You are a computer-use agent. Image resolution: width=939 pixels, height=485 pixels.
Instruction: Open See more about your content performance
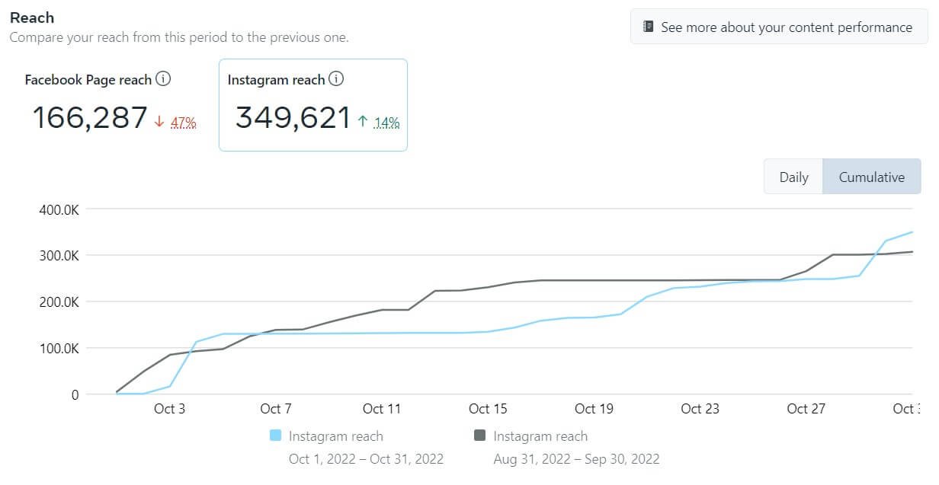[x=779, y=27]
